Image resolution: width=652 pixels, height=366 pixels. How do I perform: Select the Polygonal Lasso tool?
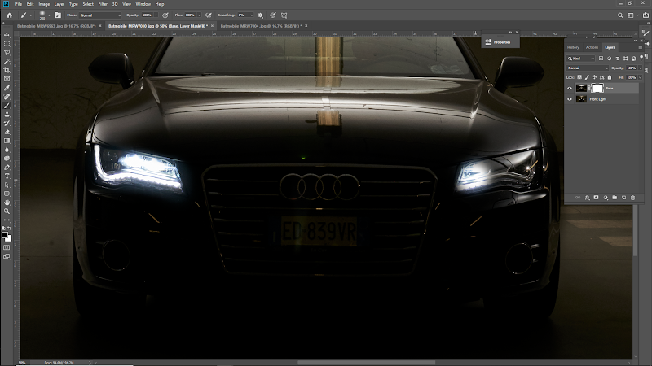pos(7,52)
